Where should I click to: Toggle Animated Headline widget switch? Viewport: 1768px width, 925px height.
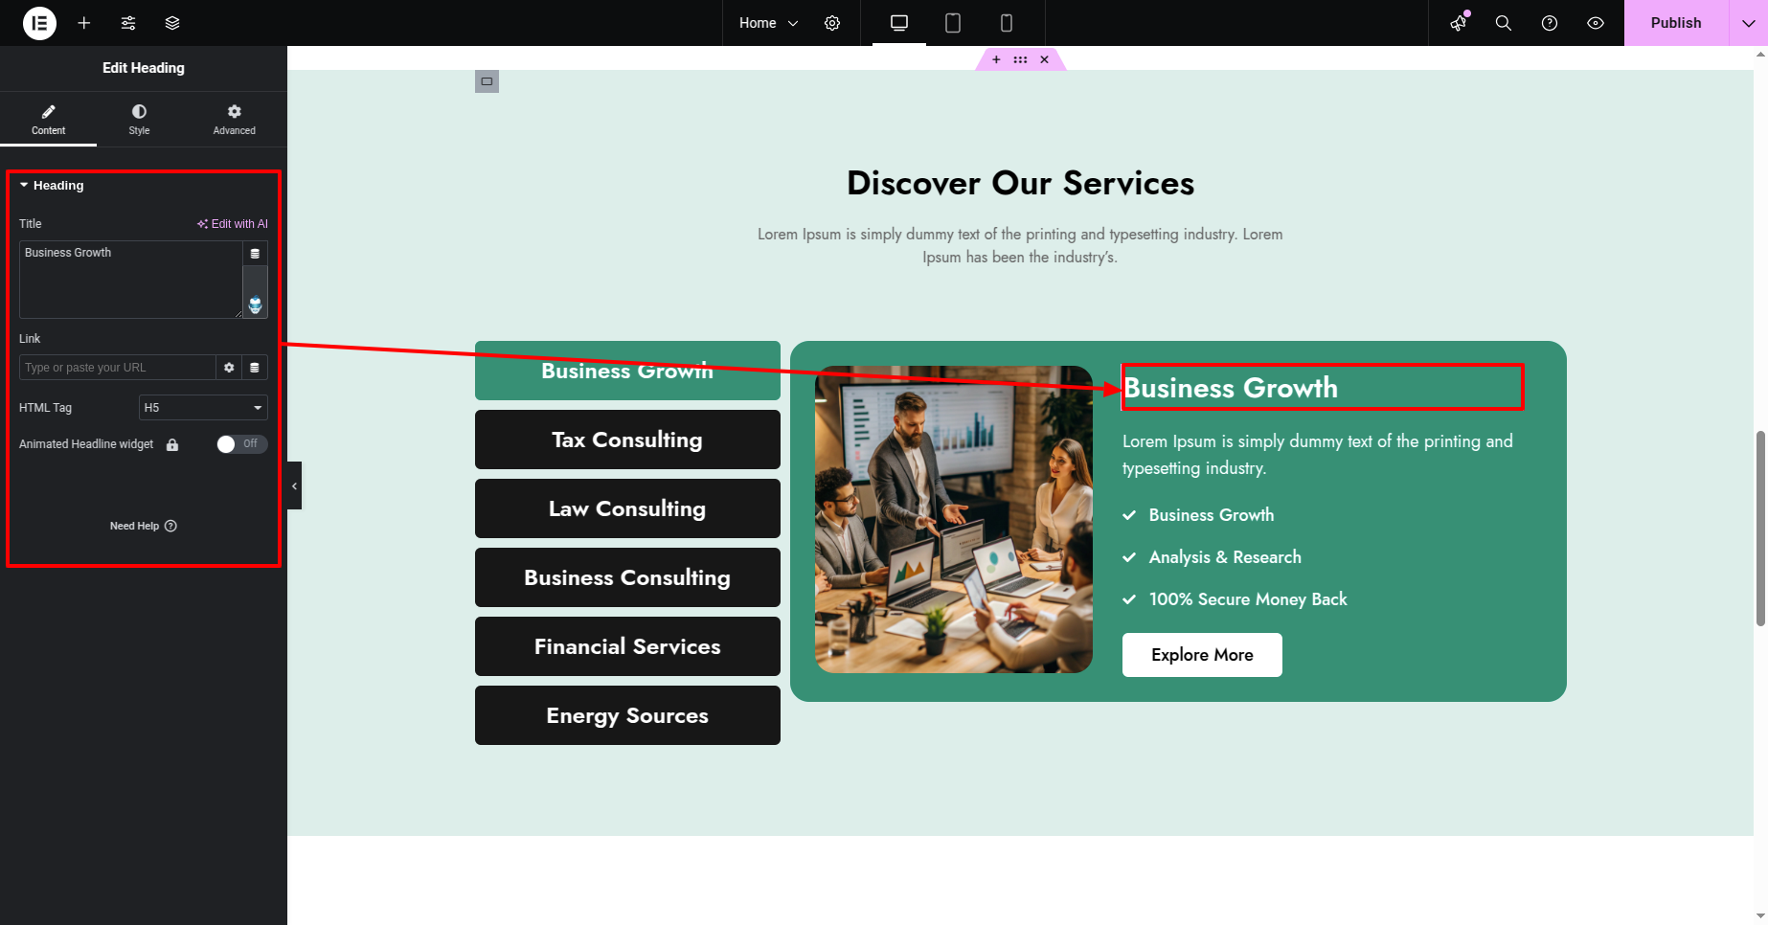tap(241, 444)
